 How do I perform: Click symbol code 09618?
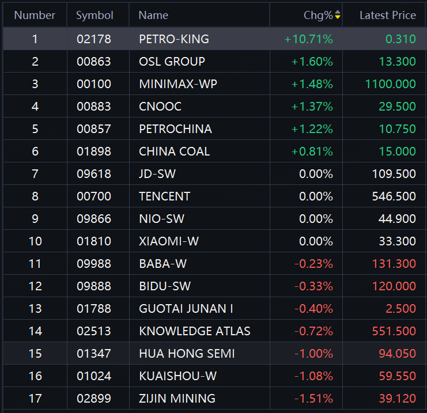(94, 174)
